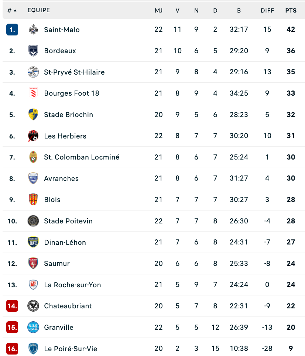This screenshot has height=356, width=305.
Task: Click the Bourges Foot 18 crest
Action: pos(33,93)
